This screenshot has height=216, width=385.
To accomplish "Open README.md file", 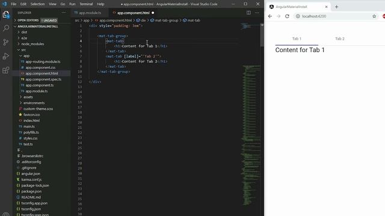I will [x=31, y=197].
